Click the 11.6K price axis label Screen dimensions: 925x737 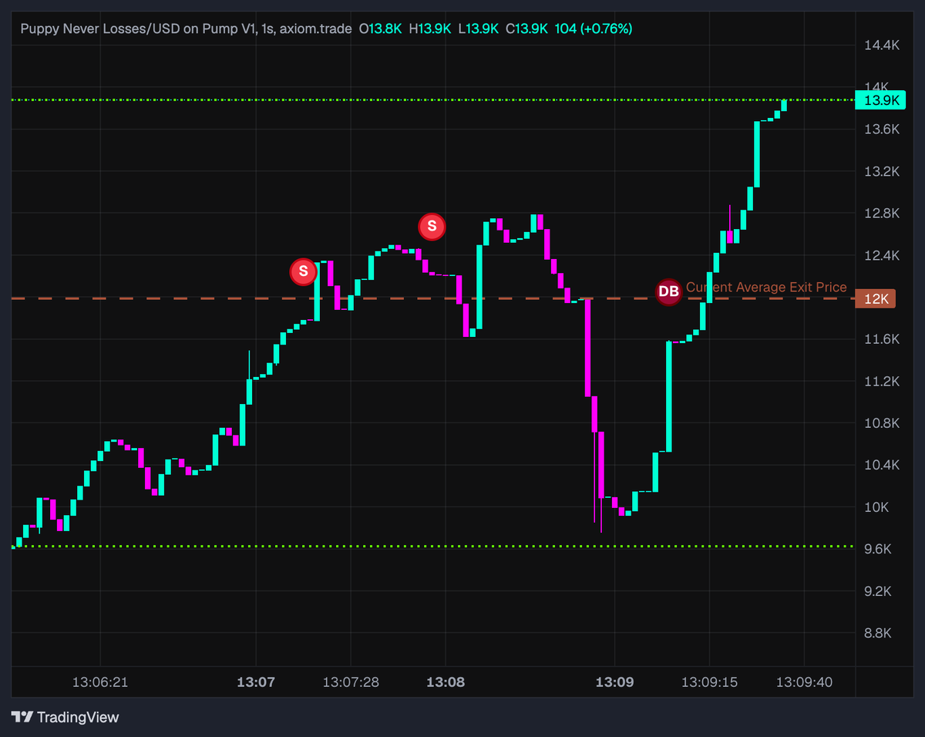[x=882, y=339]
